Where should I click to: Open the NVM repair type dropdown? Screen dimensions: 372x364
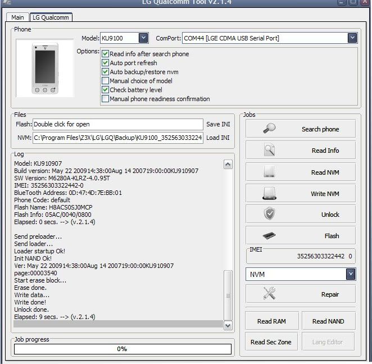[x=351, y=274]
